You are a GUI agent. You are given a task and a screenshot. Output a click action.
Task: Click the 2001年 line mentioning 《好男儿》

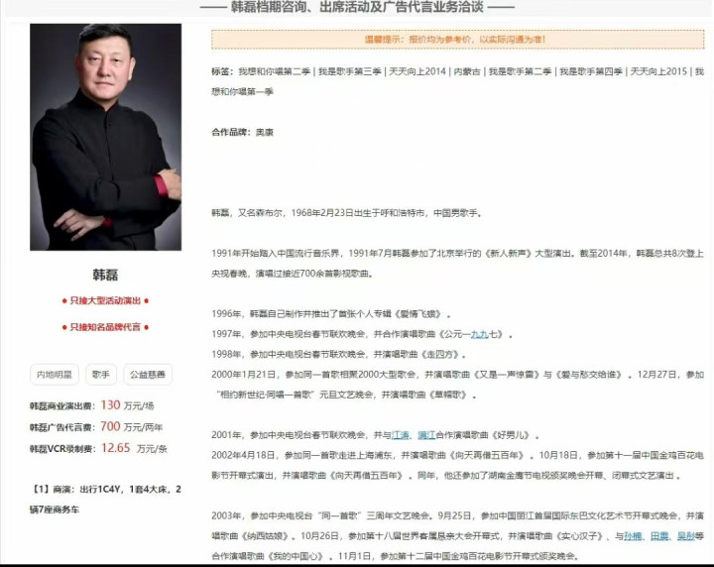[x=375, y=435]
